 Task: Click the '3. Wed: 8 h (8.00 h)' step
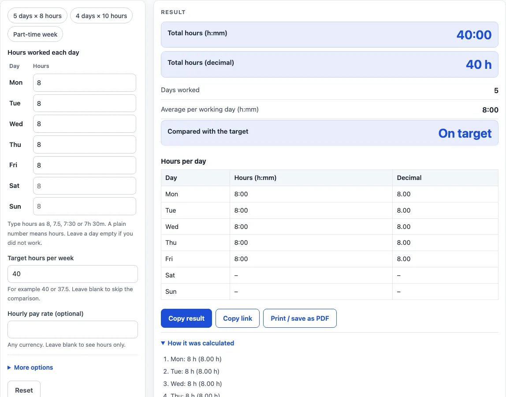[x=193, y=384]
